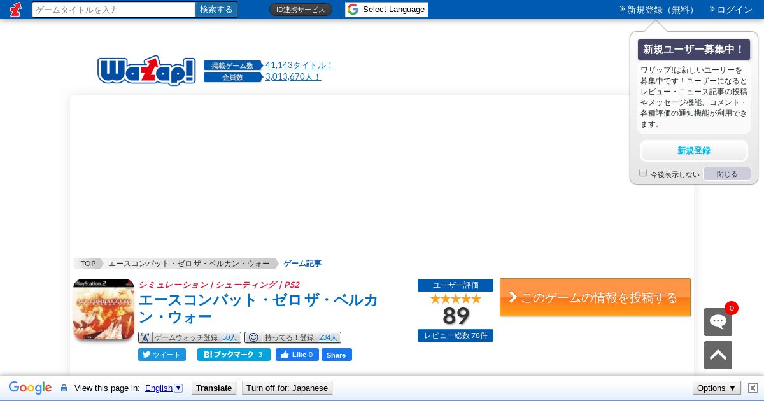This screenshot has width=764, height=401.
Task: Click the large Wazap! logo
Action: pos(146,71)
